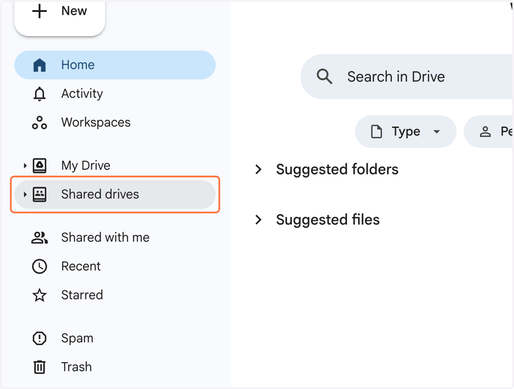
Task: Click the person icon in People chip
Action: [485, 132]
